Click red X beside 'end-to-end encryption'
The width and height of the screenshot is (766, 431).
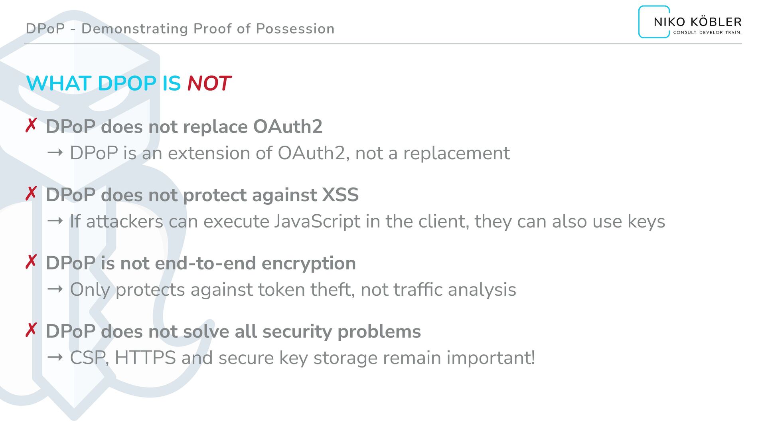[x=31, y=262]
